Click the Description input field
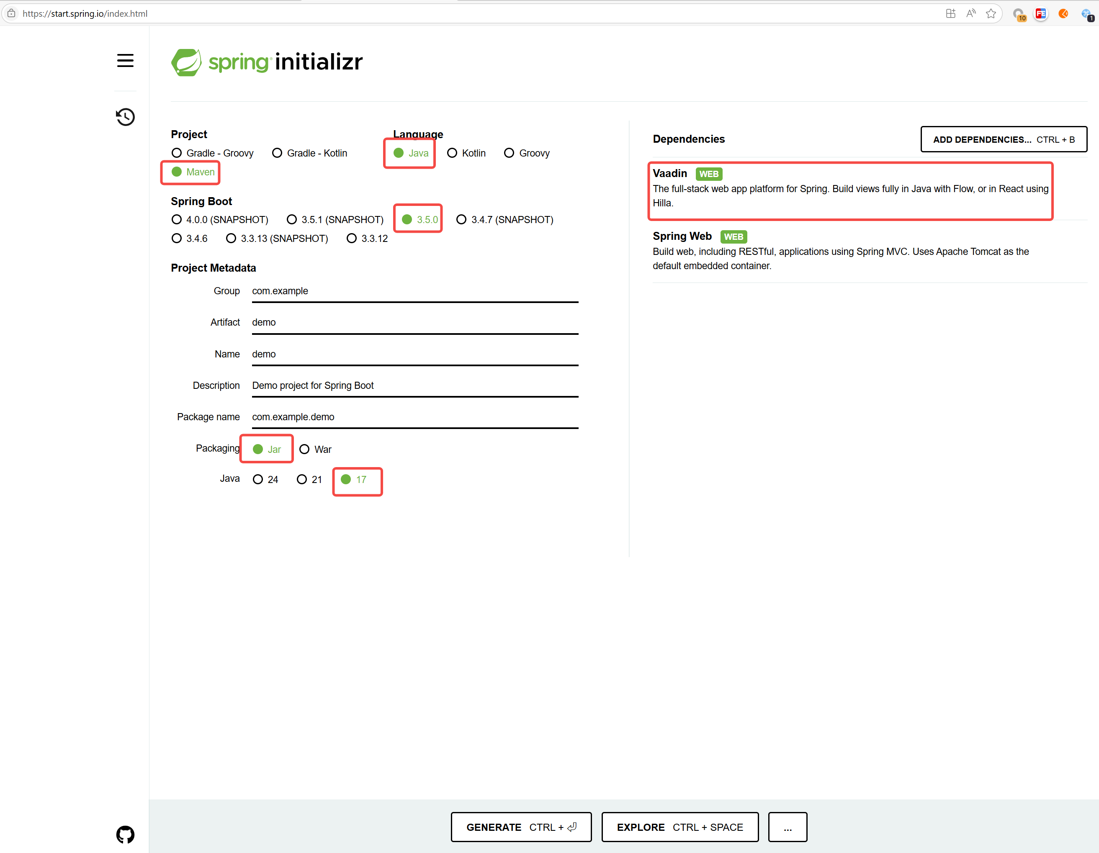Screen dimensions: 1099x853 415,386
